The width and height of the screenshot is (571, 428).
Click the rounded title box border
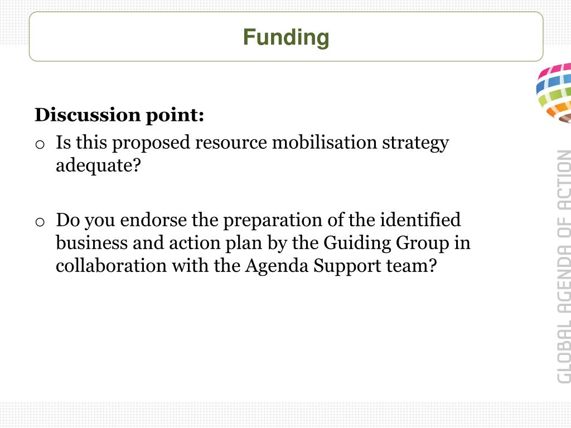tap(286, 12)
